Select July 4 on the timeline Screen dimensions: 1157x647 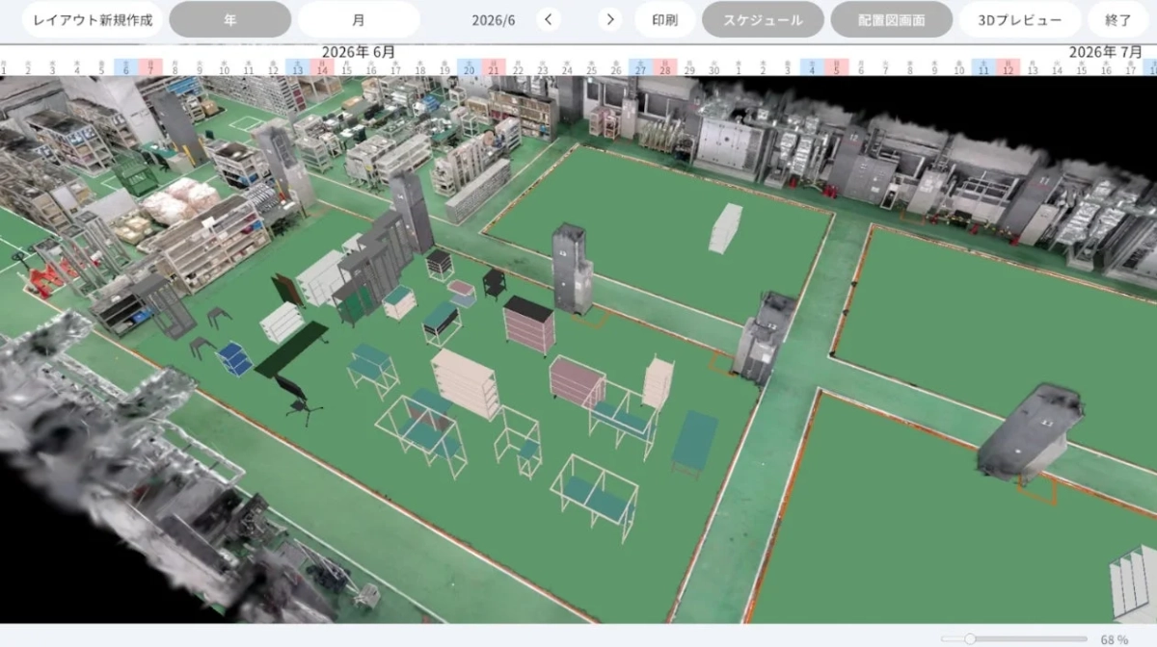coord(812,67)
